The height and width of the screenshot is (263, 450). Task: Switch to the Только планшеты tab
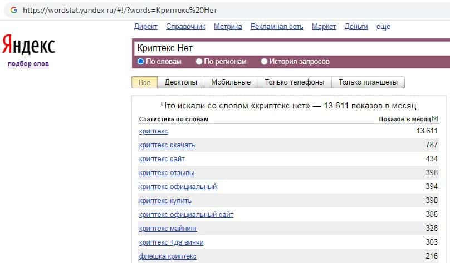(x=368, y=82)
